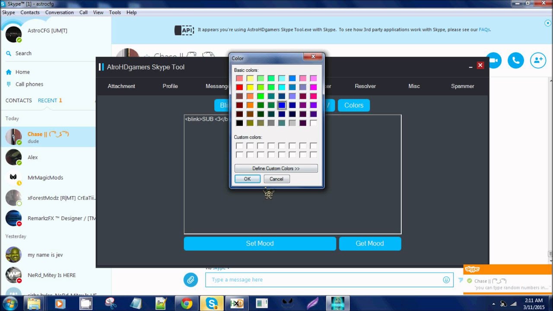
Task: Switch to the Misc tab
Action: [414, 86]
